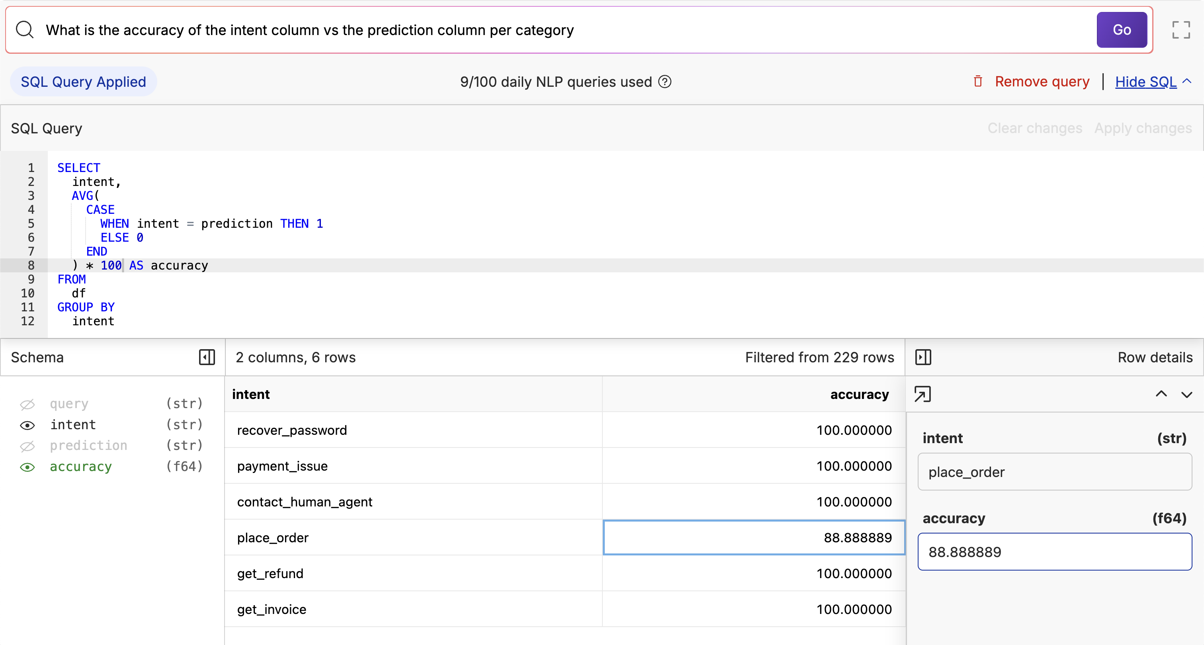Toggle accuracy column visibility
Image resolution: width=1204 pixels, height=645 pixels.
coord(27,467)
